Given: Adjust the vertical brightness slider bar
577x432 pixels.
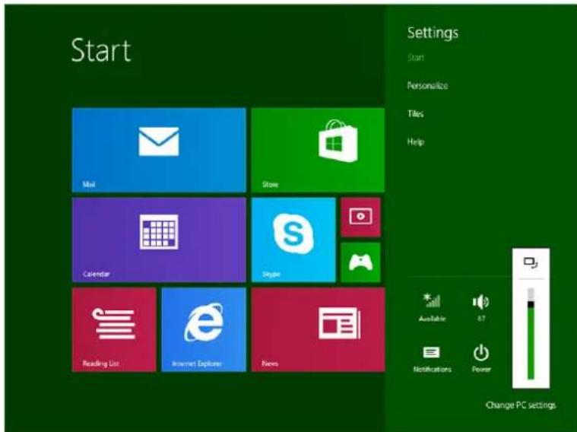Looking at the screenshot, I should 531,334.
